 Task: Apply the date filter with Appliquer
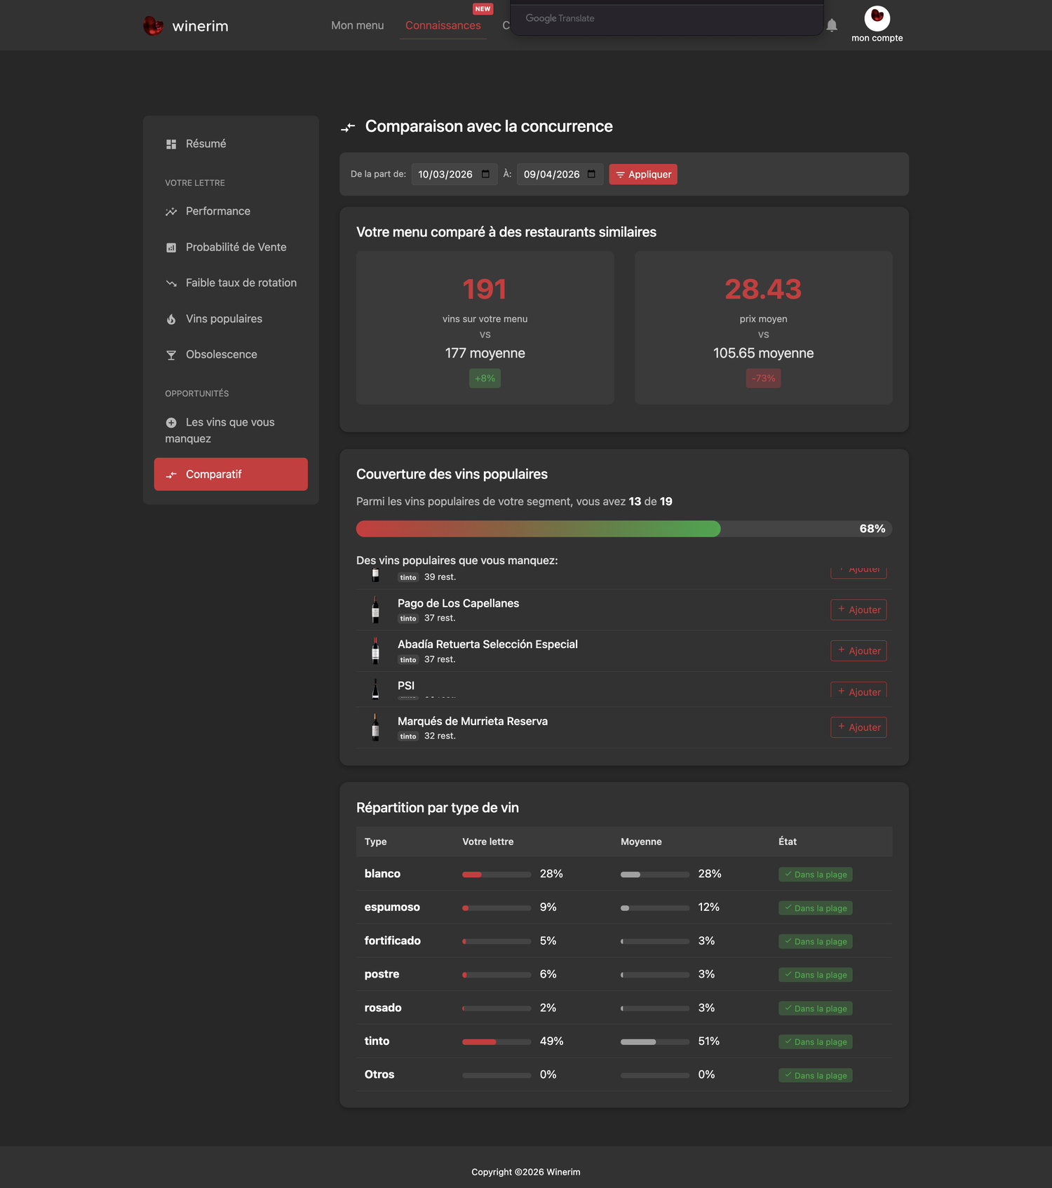point(643,174)
